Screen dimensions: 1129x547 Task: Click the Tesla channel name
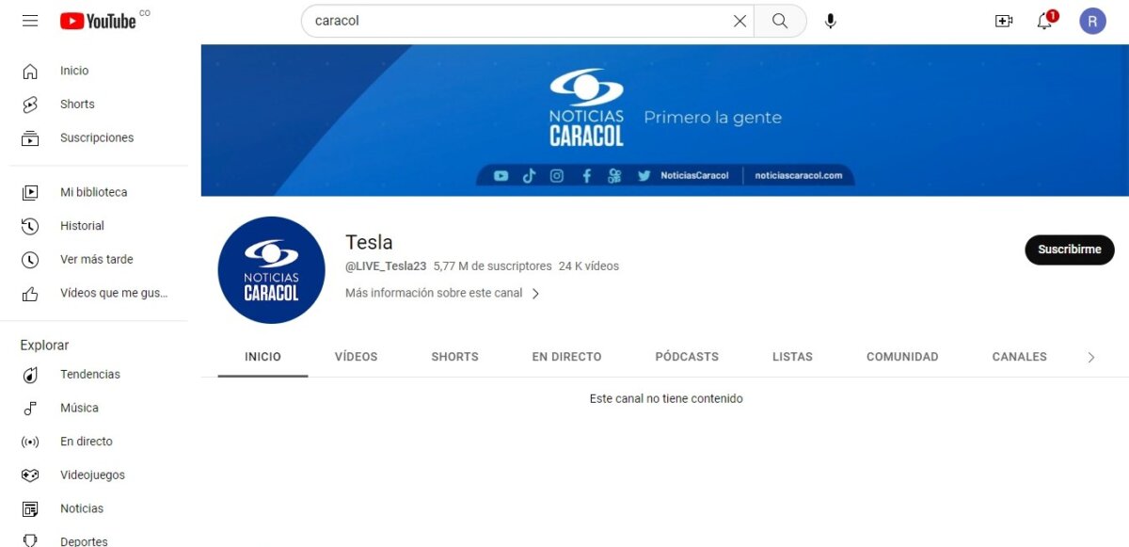pyautogui.click(x=369, y=242)
